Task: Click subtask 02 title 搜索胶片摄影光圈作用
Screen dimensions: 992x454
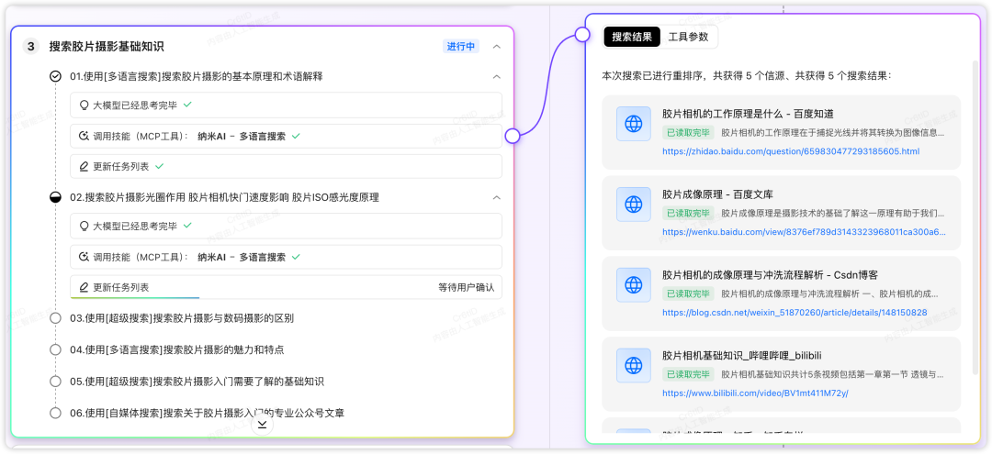Action: point(224,197)
